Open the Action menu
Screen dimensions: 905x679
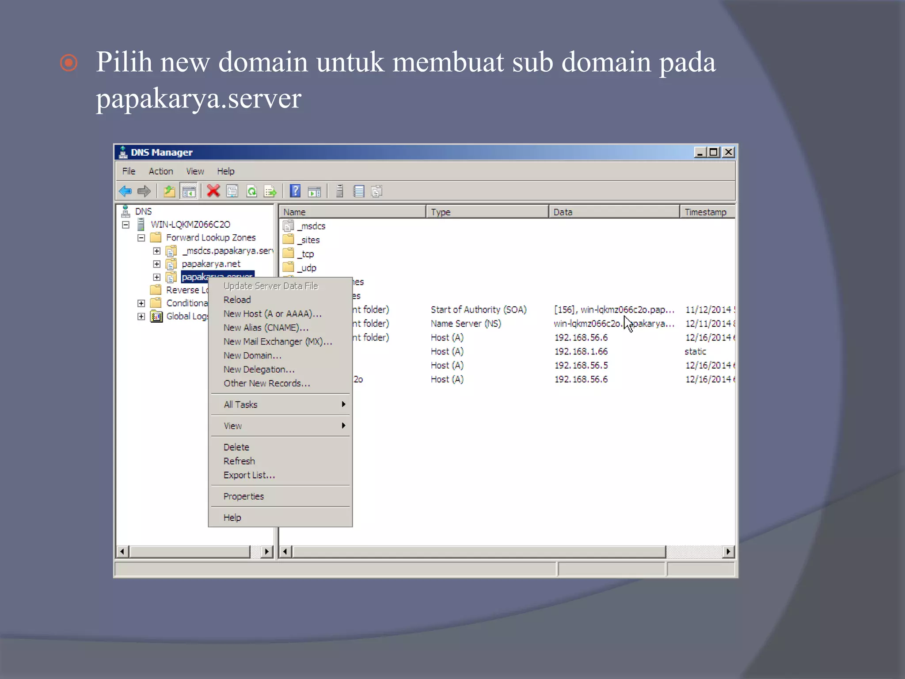(x=161, y=171)
